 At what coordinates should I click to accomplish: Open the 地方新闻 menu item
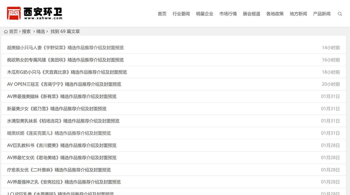coord(298,14)
